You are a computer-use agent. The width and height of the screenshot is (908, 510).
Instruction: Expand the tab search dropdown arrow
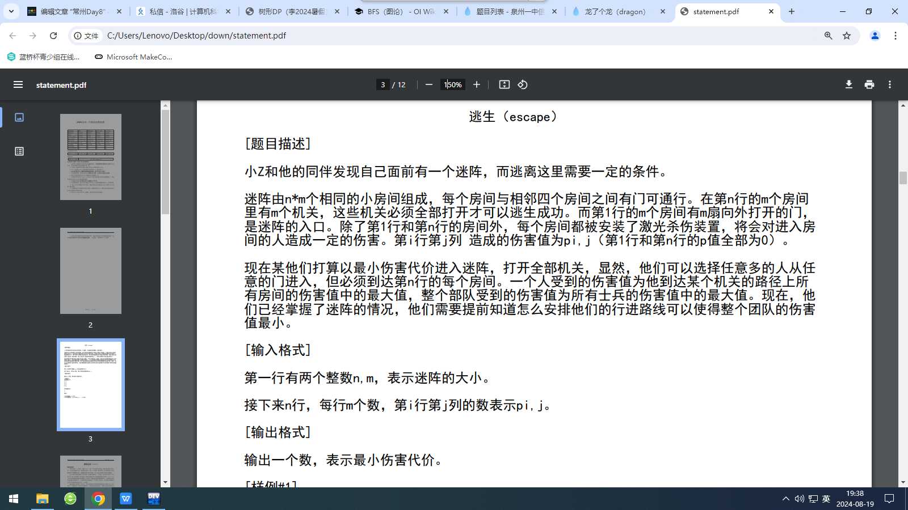11,11
